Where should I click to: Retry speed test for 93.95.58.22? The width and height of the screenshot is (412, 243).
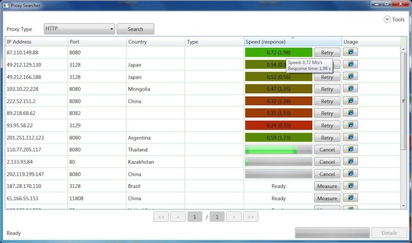click(x=327, y=125)
